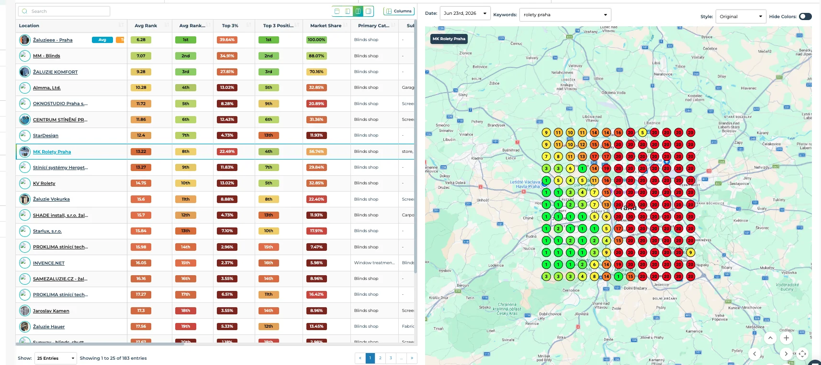Open SAMEZALUZIE.CZ location link

point(60,279)
